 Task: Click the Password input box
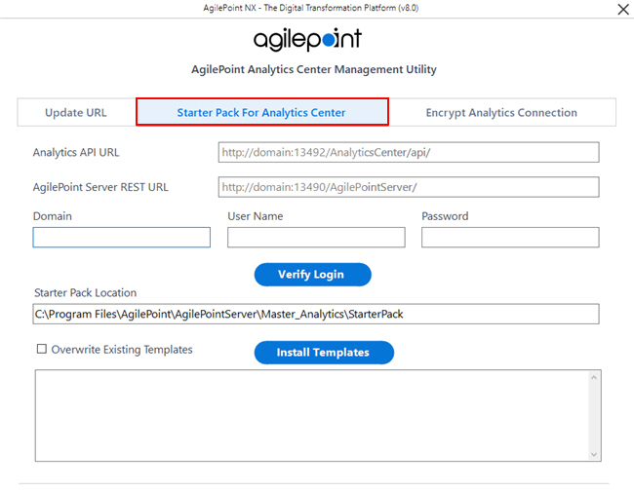[510, 237]
